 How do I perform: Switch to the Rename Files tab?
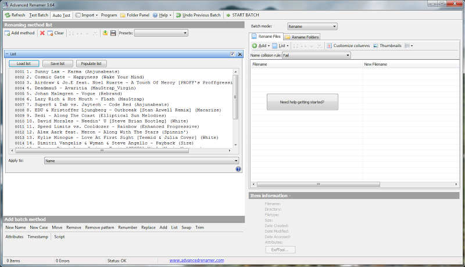[266, 37]
